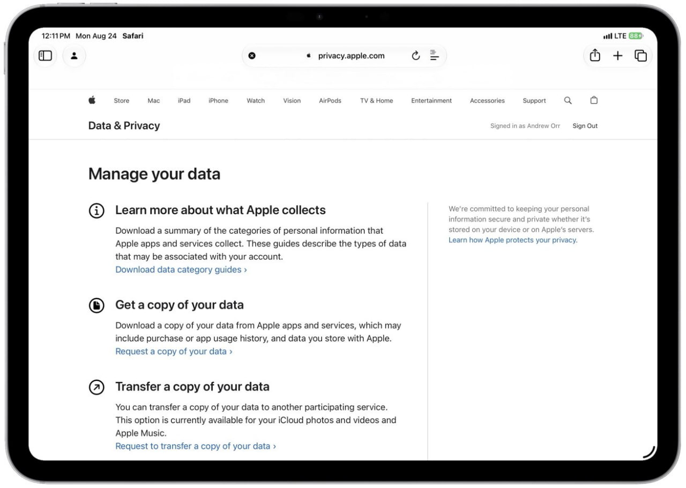Open Learn how Apple protects your privacy

513,240
